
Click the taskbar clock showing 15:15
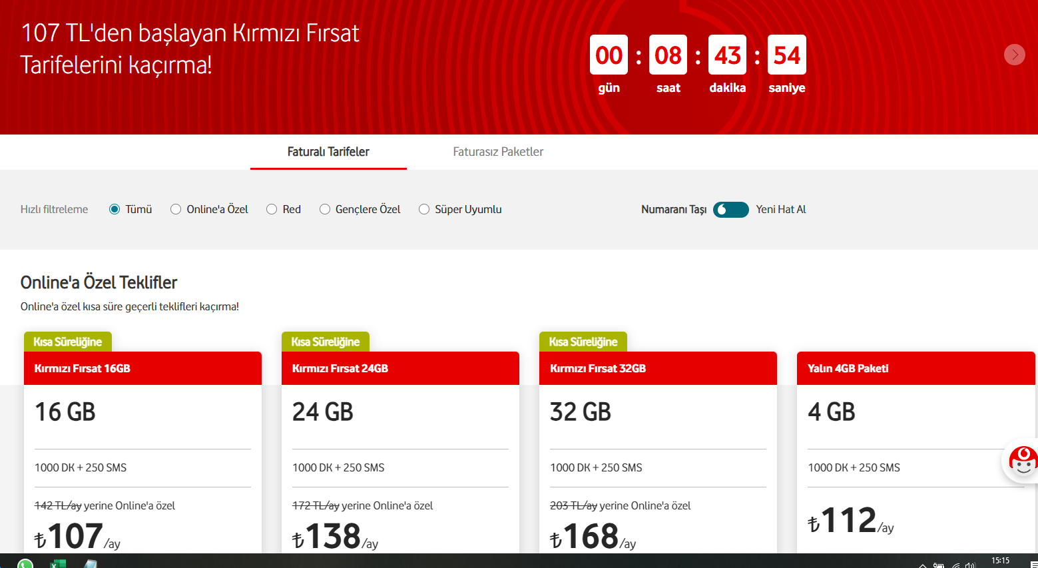click(x=1000, y=561)
